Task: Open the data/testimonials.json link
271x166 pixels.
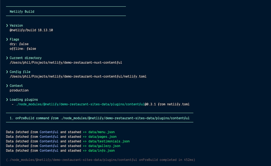Action: click(x=109, y=141)
